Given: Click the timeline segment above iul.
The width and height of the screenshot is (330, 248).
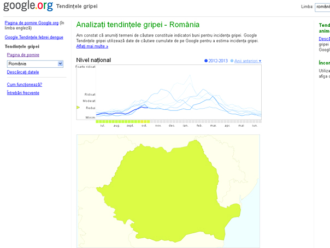Looking at the screenshot, I should point(103,122).
